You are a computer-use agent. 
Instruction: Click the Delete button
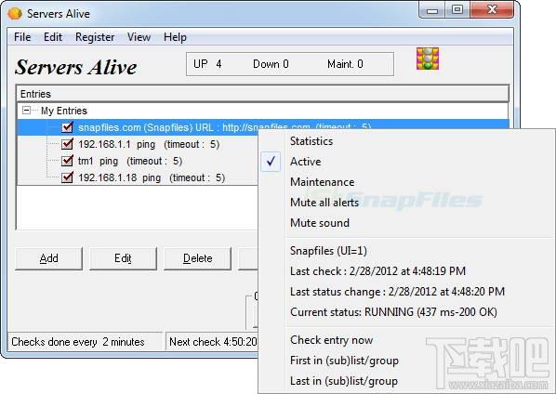197,258
